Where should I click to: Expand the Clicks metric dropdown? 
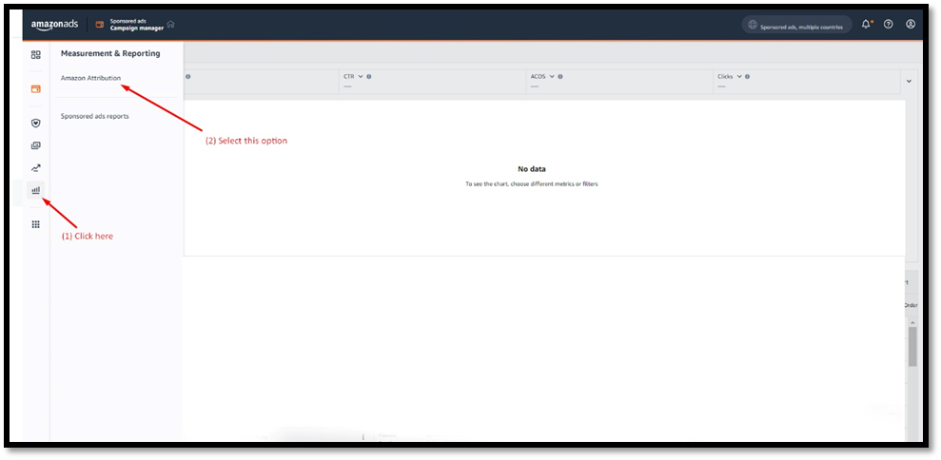(x=739, y=77)
